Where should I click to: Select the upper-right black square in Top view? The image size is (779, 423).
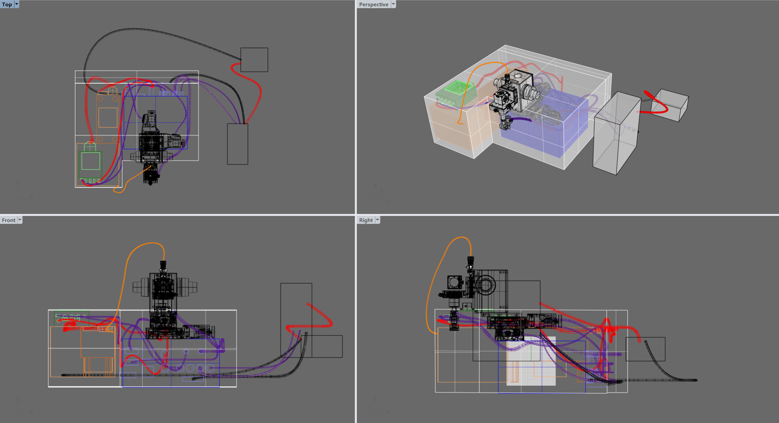(x=254, y=59)
